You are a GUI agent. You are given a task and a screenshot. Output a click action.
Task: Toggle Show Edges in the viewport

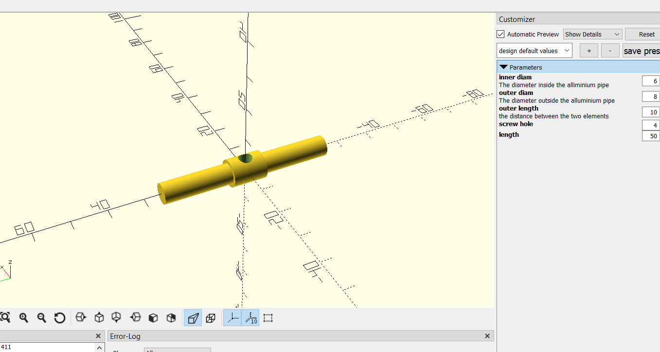pyautogui.click(x=268, y=318)
